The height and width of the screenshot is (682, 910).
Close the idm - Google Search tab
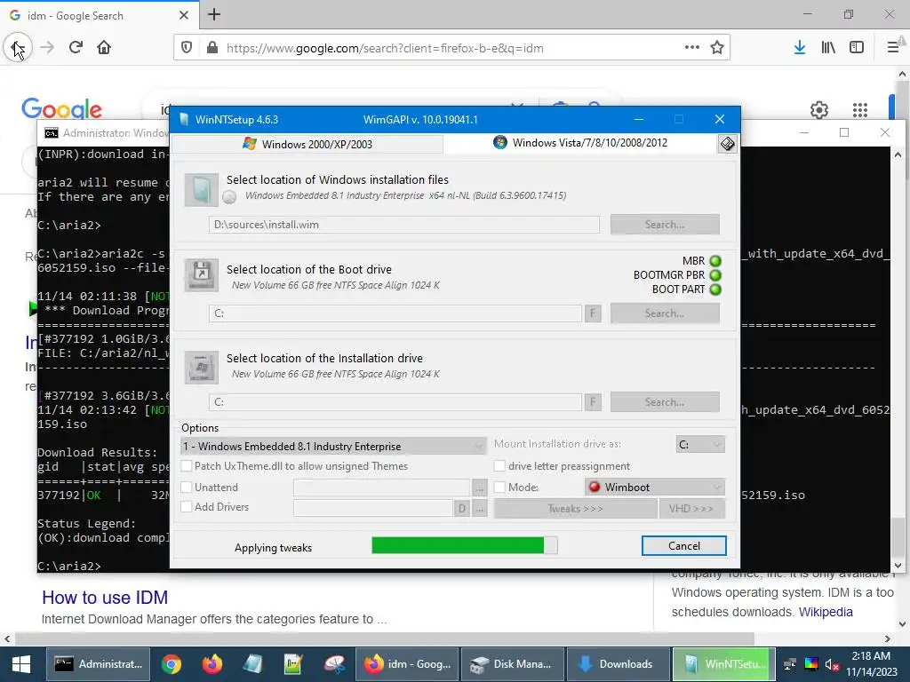click(x=184, y=15)
